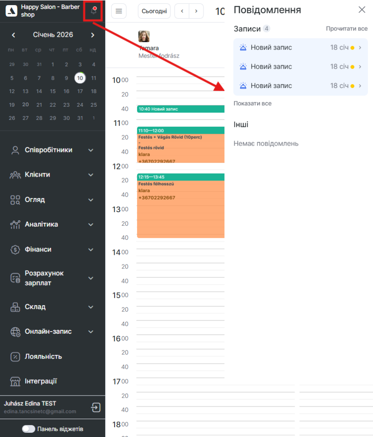The height and width of the screenshot is (437, 373).
Task: Click the Фінанси dollar icon
Action: point(15,250)
